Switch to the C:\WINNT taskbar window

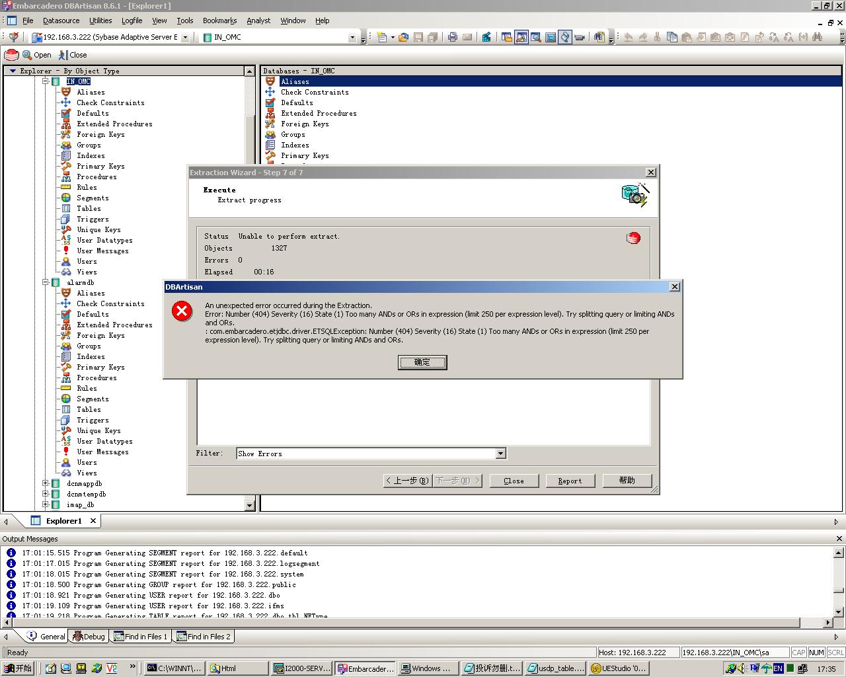(x=174, y=668)
